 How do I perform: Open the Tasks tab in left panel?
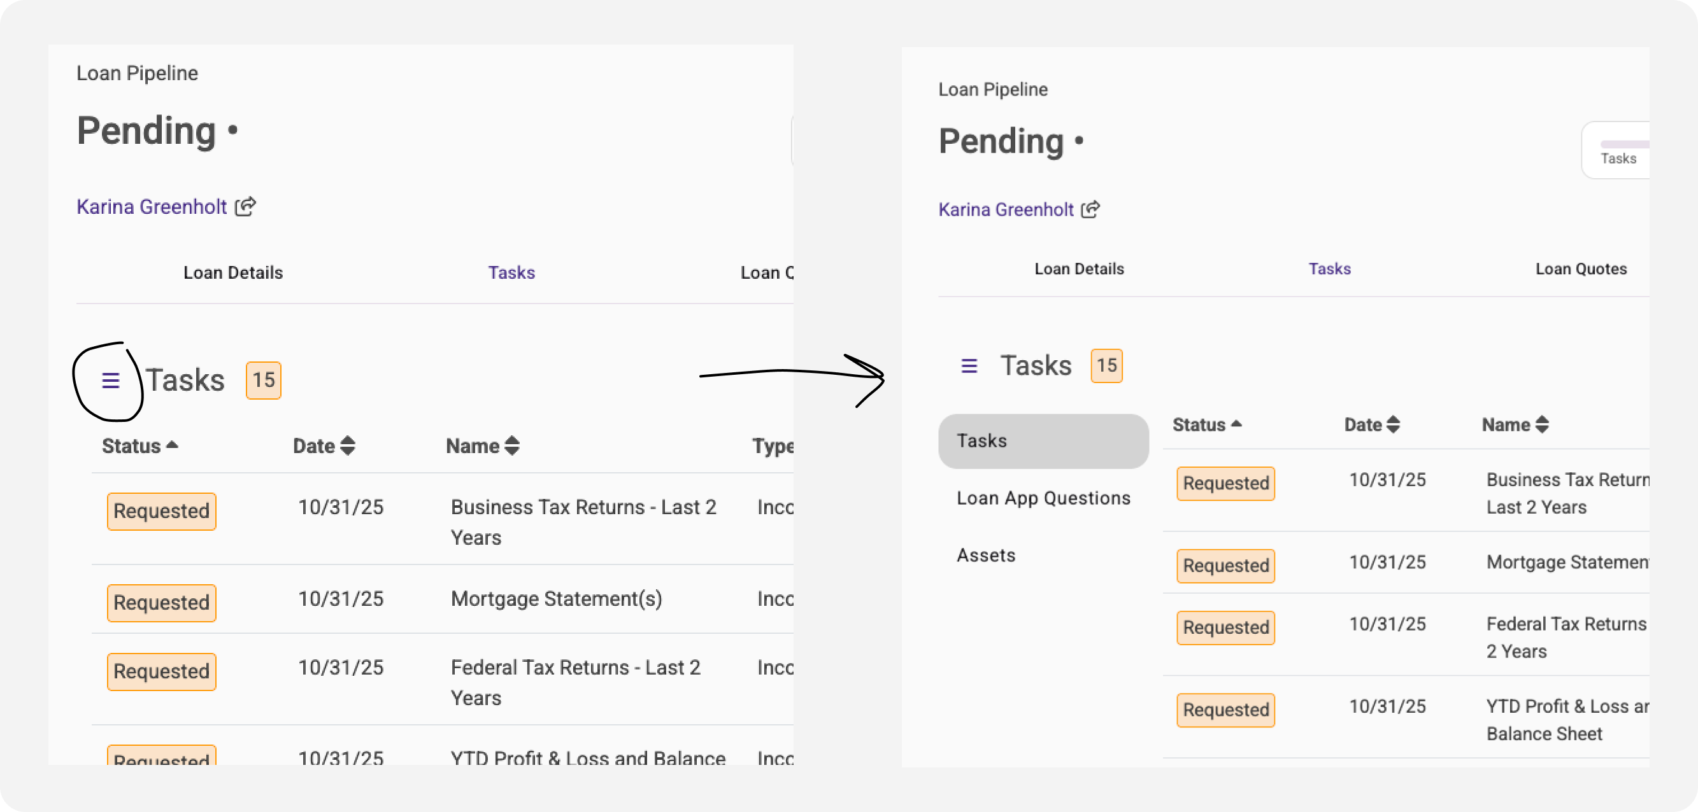pos(511,272)
